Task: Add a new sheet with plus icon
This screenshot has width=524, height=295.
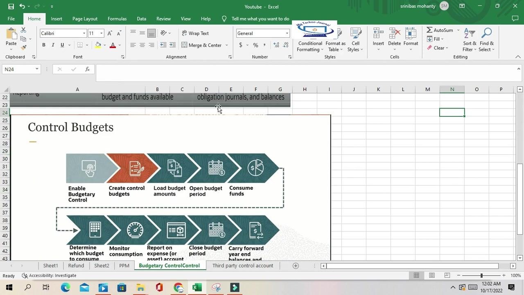Action: (296, 265)
